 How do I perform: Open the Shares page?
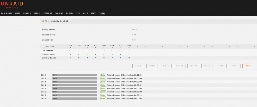[x=27, y=13]
